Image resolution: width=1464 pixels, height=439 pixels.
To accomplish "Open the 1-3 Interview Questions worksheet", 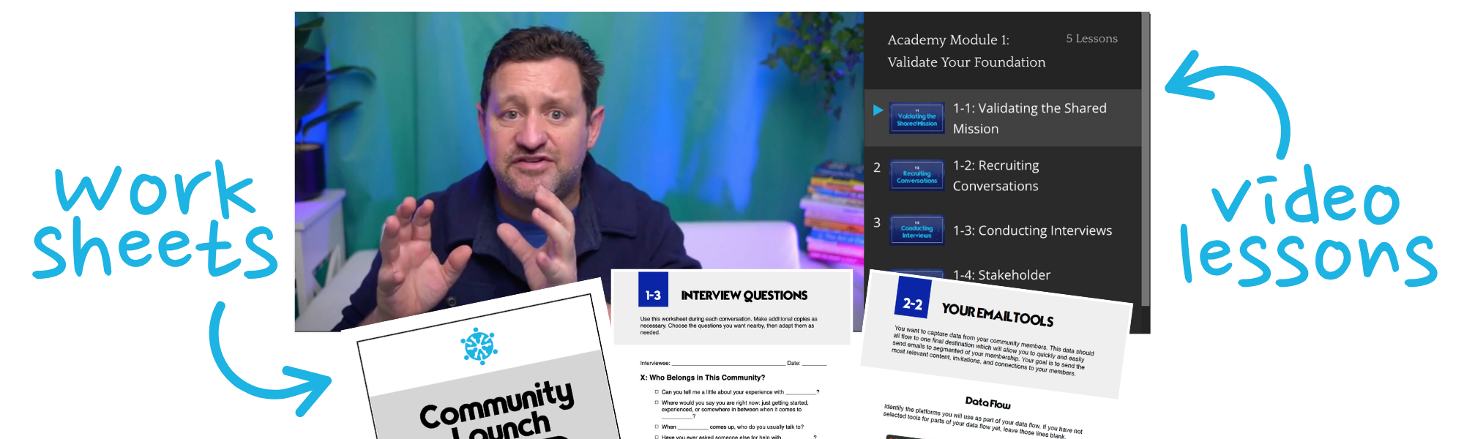I will click(732, 355).
